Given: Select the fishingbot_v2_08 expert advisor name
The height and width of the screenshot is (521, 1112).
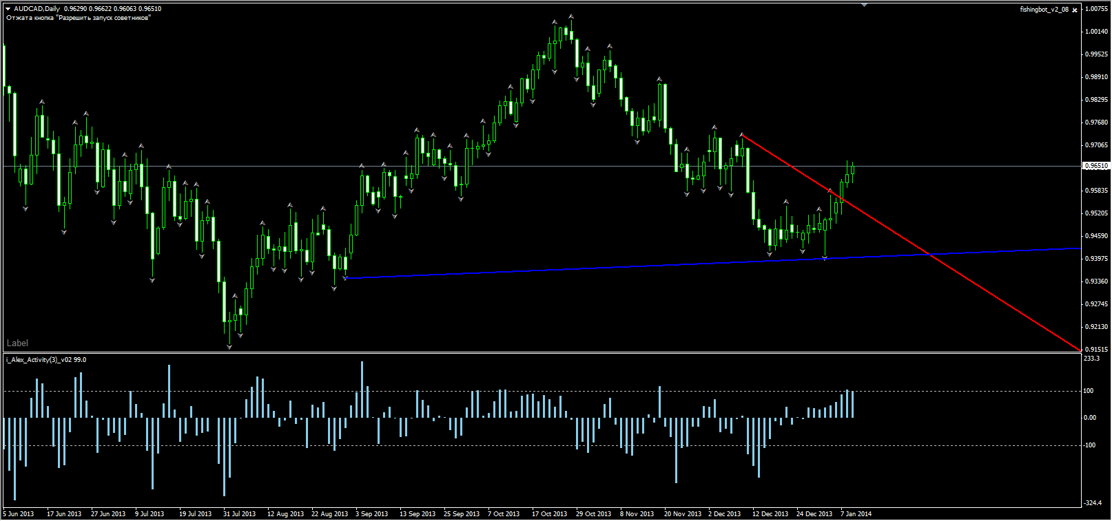Looking at the screenshot, I should 1044,10.
